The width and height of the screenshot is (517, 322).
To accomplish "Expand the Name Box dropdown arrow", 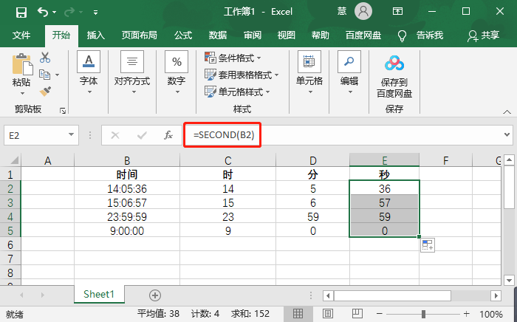I will (x=72, y=135).
